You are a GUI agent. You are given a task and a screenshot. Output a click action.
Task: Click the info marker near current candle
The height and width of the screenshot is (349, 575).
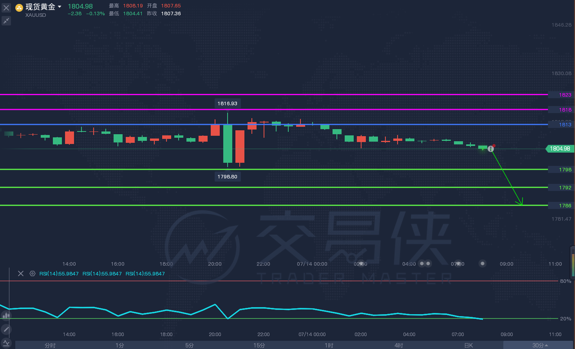tap(491, 149)
